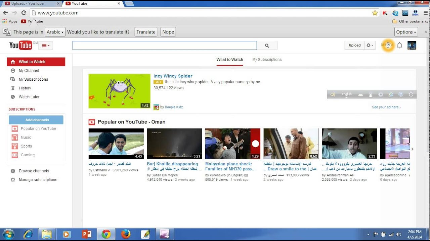Screen dimensions: 430x241
Task: Open the YouTube guide menu button
Action: (46, 46)
